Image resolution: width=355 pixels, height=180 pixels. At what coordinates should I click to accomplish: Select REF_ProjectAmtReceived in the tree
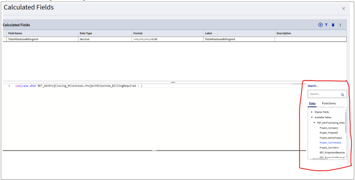[x=332, y=152]
